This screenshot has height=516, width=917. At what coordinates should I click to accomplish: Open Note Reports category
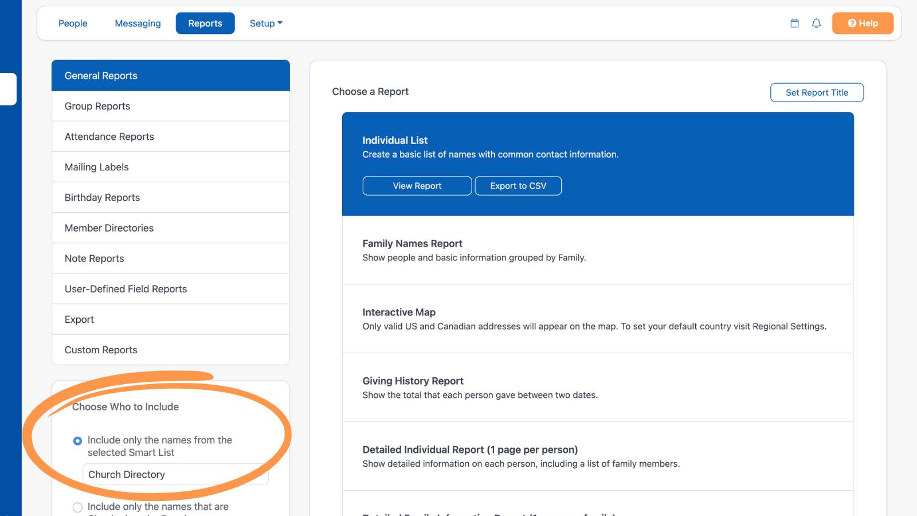pyautogui.click(x=171, y=258)
